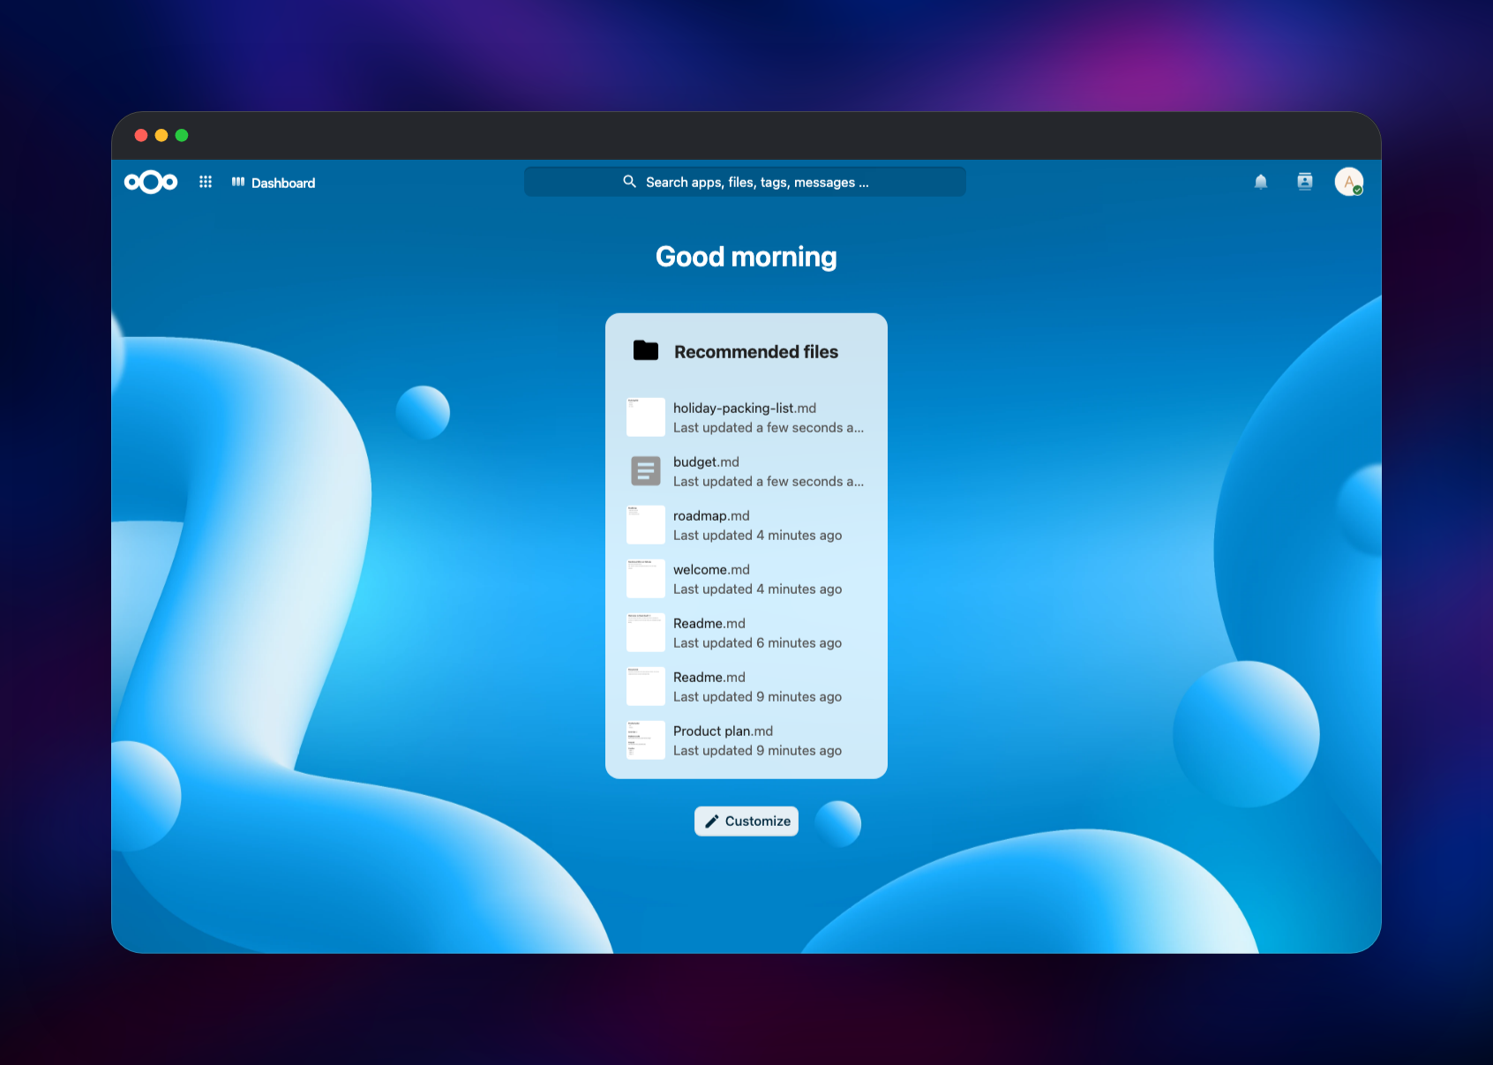Open the notifications bell
Screen dimensions: 1493x1065
pyautogui.click(x=1261, y=182)
